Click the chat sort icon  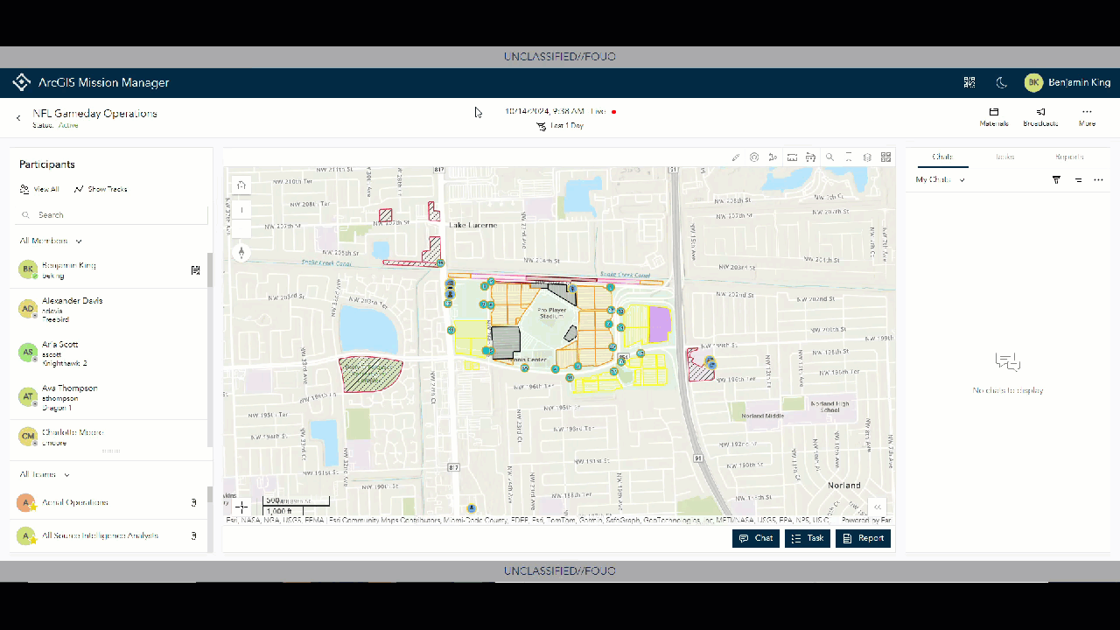1078,180
